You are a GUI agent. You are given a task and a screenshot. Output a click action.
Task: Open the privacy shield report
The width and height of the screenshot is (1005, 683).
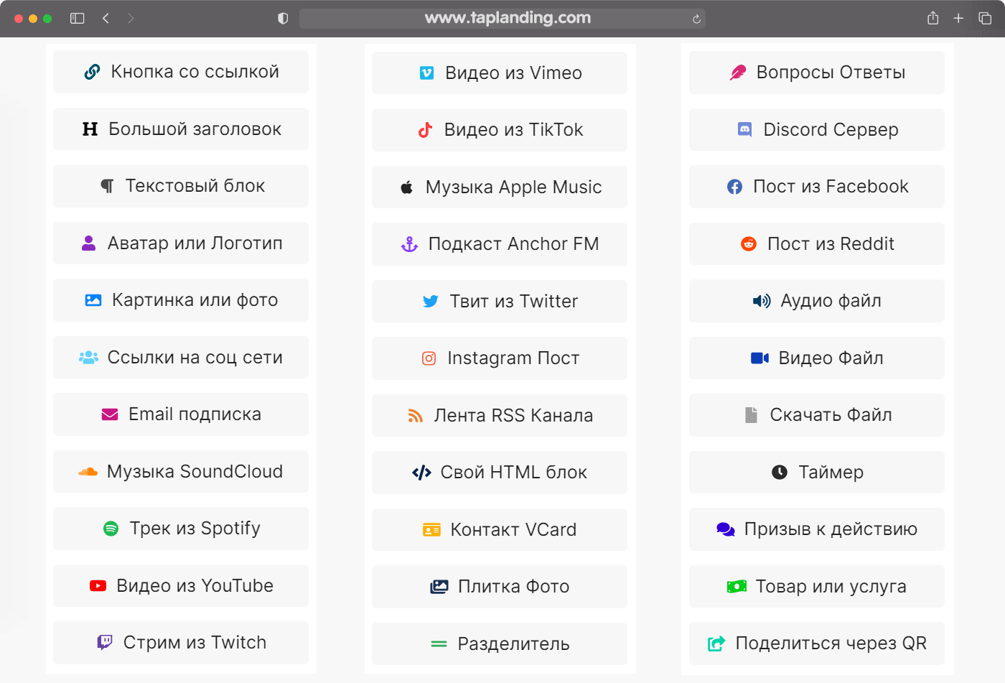283,19
